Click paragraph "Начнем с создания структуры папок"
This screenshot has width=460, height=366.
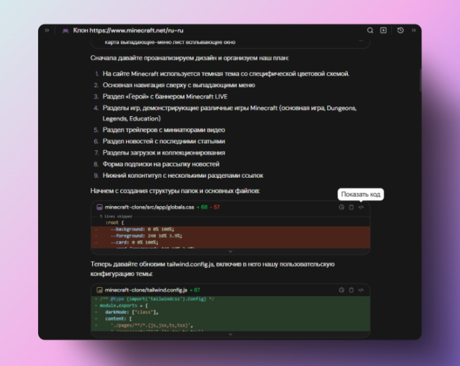[x=175, y=191]
